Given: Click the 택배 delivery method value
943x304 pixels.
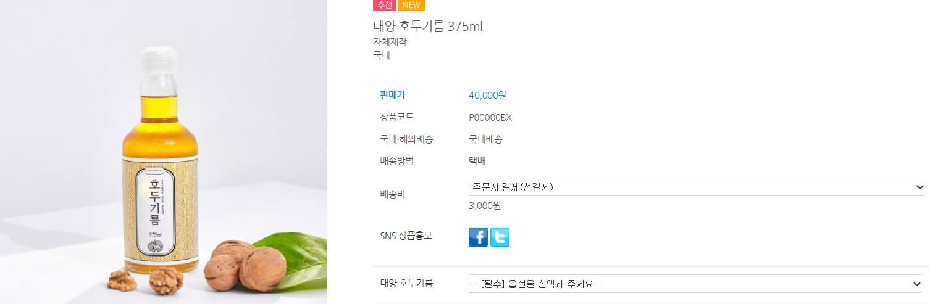Looking at the screenshot, I should click(477, 161).
